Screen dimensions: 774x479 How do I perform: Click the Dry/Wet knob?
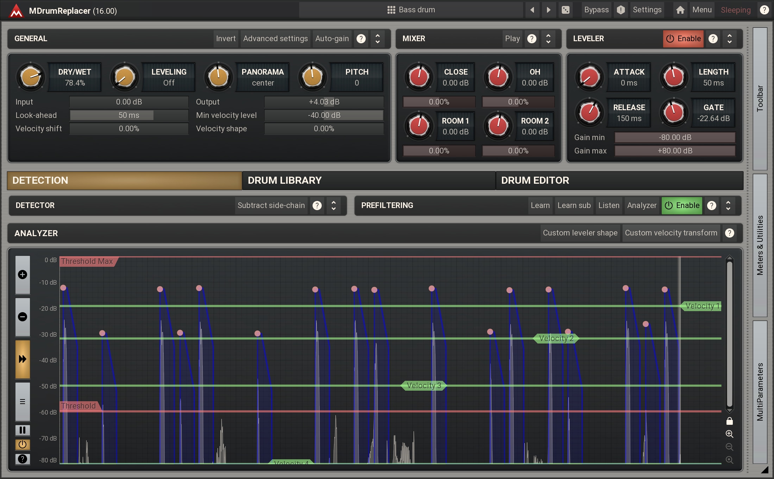click(x=31, y=77)
